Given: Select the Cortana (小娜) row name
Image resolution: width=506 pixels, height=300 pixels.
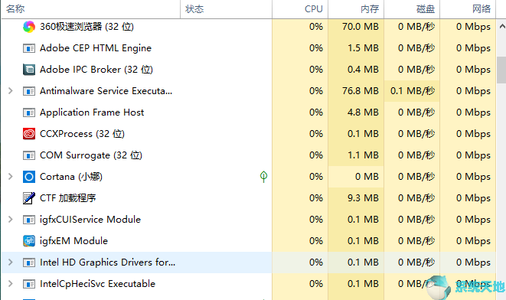Looking at the screenshot, I should [71, 177].
